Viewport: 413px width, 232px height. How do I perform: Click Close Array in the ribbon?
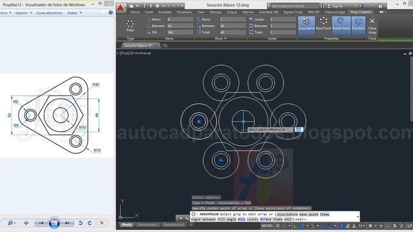pyautogui.click(x=372, y=26)
